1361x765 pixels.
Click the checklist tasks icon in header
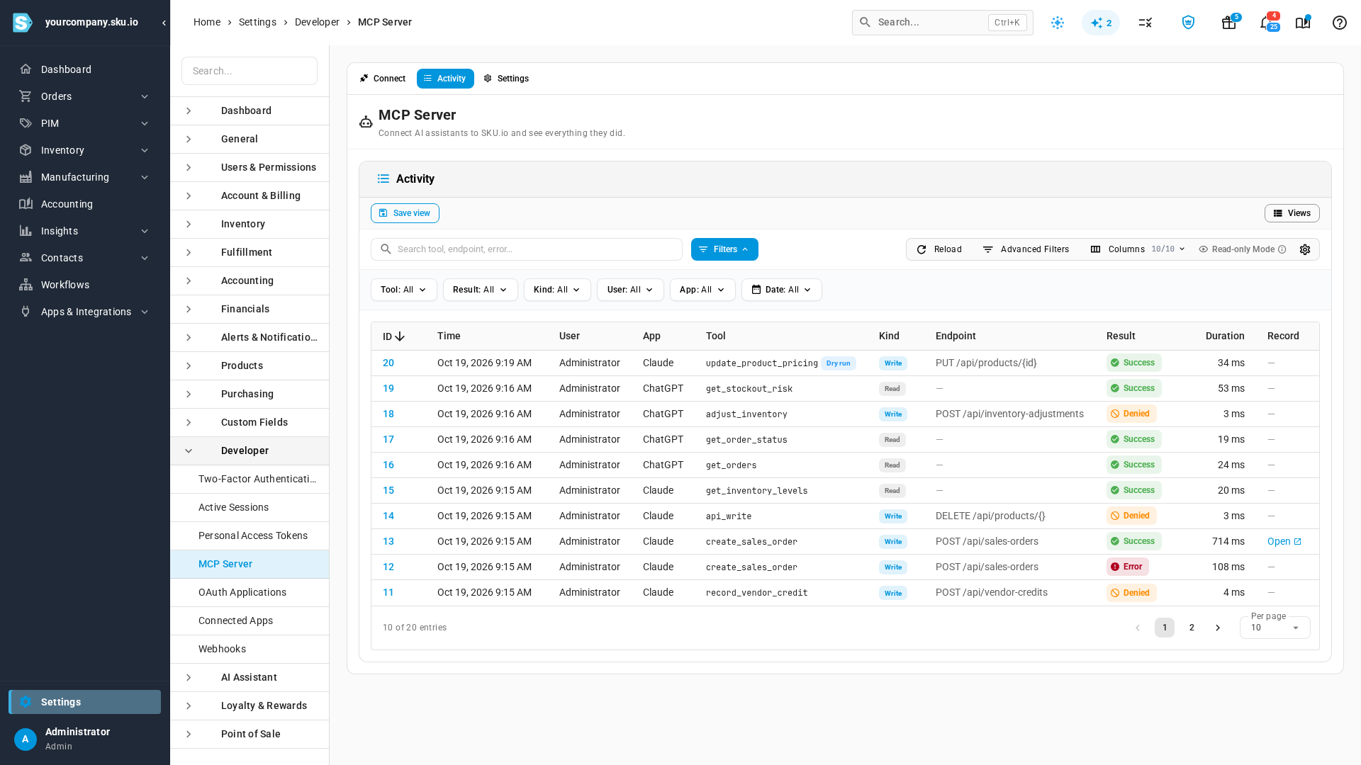coord(1146,23)
